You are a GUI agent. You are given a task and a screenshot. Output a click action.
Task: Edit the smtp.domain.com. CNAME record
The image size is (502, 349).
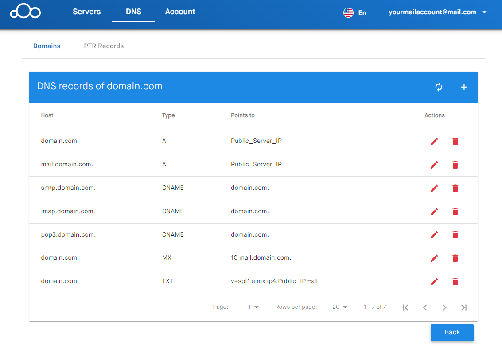(x=434, y=188)
